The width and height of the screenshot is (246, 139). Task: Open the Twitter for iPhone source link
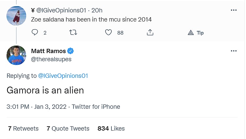[x=96, y=107]
